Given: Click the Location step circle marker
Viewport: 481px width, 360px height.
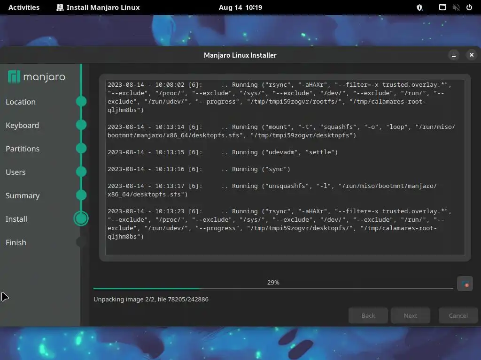Looking at the screenshot, I should tap(81, 101).
